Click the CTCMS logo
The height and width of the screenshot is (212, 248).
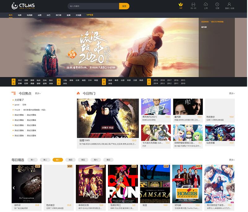23,6
